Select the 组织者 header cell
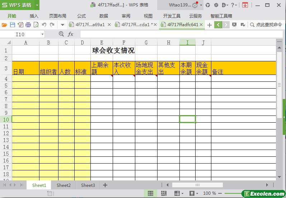 click(49, 68)
